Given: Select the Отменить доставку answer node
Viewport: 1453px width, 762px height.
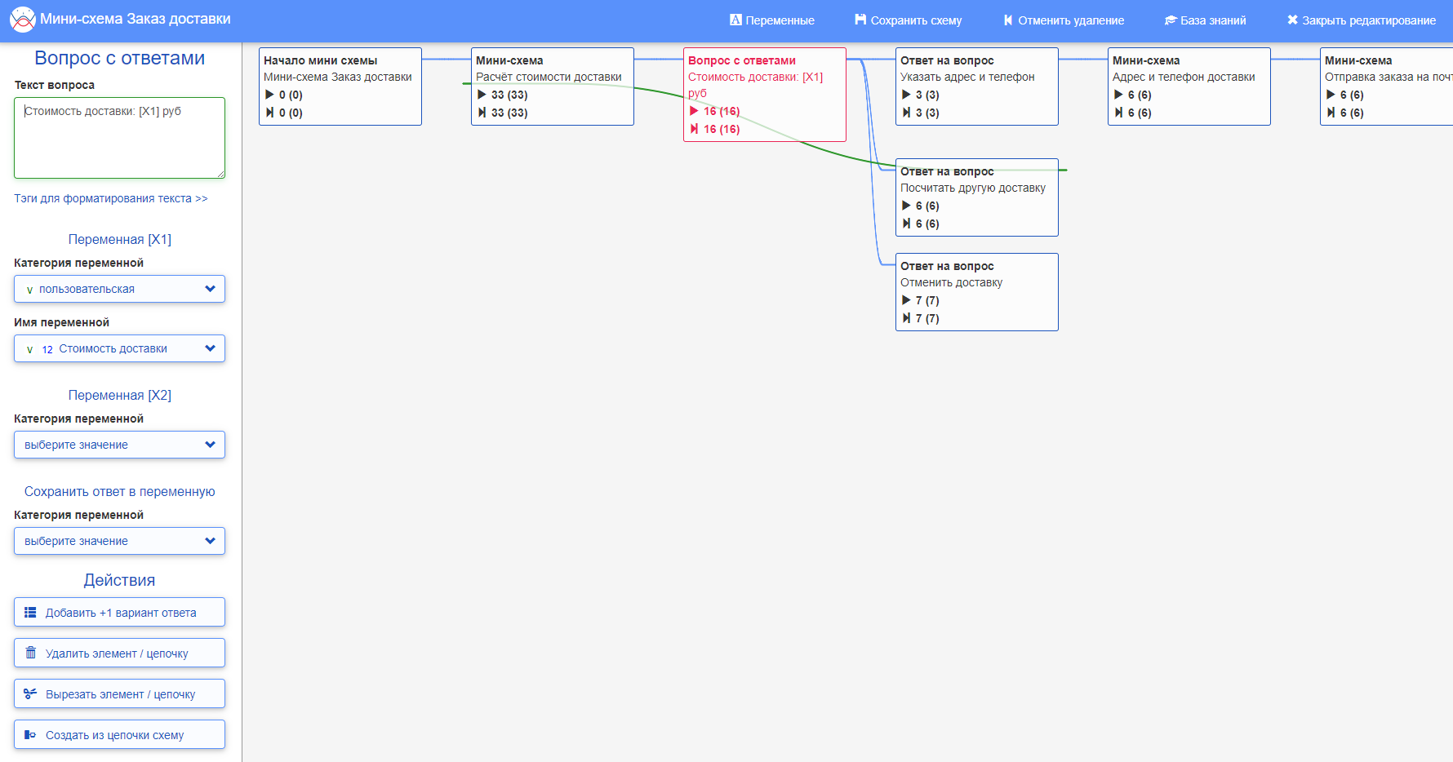Looking at the screenshot, I should click(x=977, y=292).
